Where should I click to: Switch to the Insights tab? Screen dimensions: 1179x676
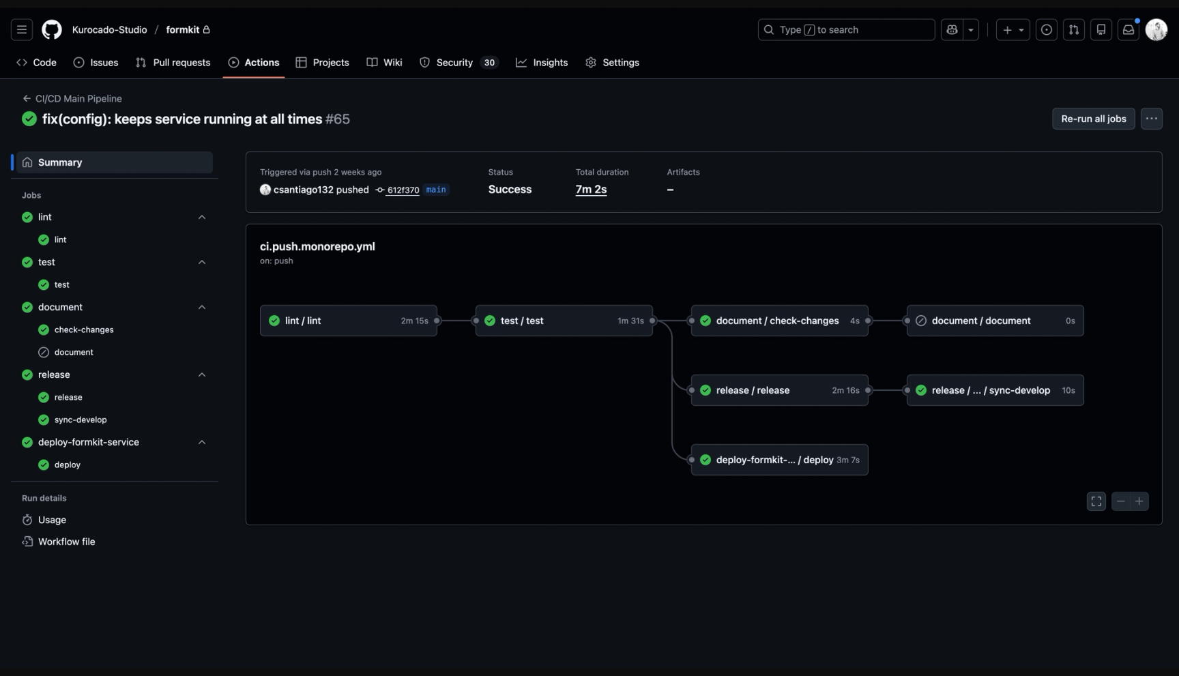(x=542, y=63)
